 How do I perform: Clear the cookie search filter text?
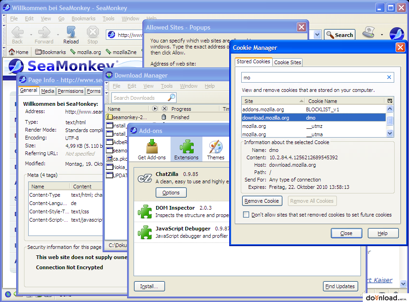[x=389, y=77]
